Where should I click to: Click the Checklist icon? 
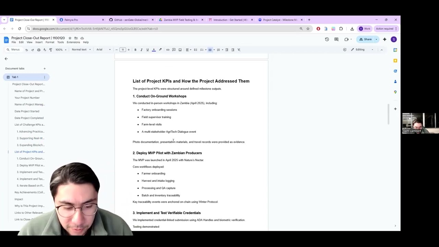(202, 50)
